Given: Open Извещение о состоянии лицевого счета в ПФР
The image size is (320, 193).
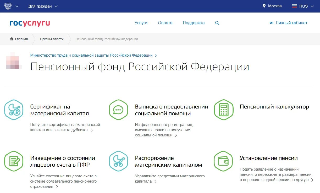Looking at the screenshot, I should (x=63, y=161).
